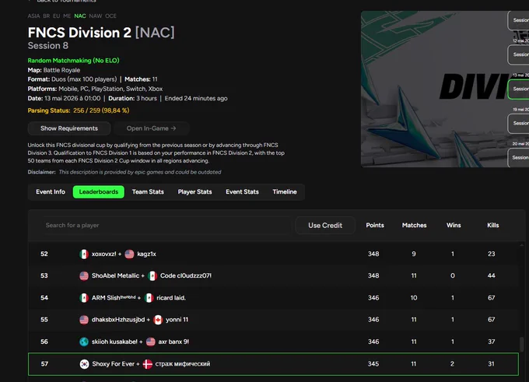529x382 pixels.
Task: Open player Code cl0udzzz07!
Action: (186, 275)
